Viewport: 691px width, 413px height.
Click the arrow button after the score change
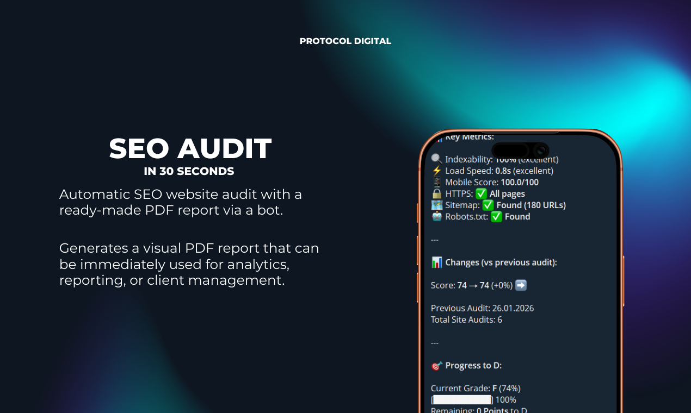[521, 285]
